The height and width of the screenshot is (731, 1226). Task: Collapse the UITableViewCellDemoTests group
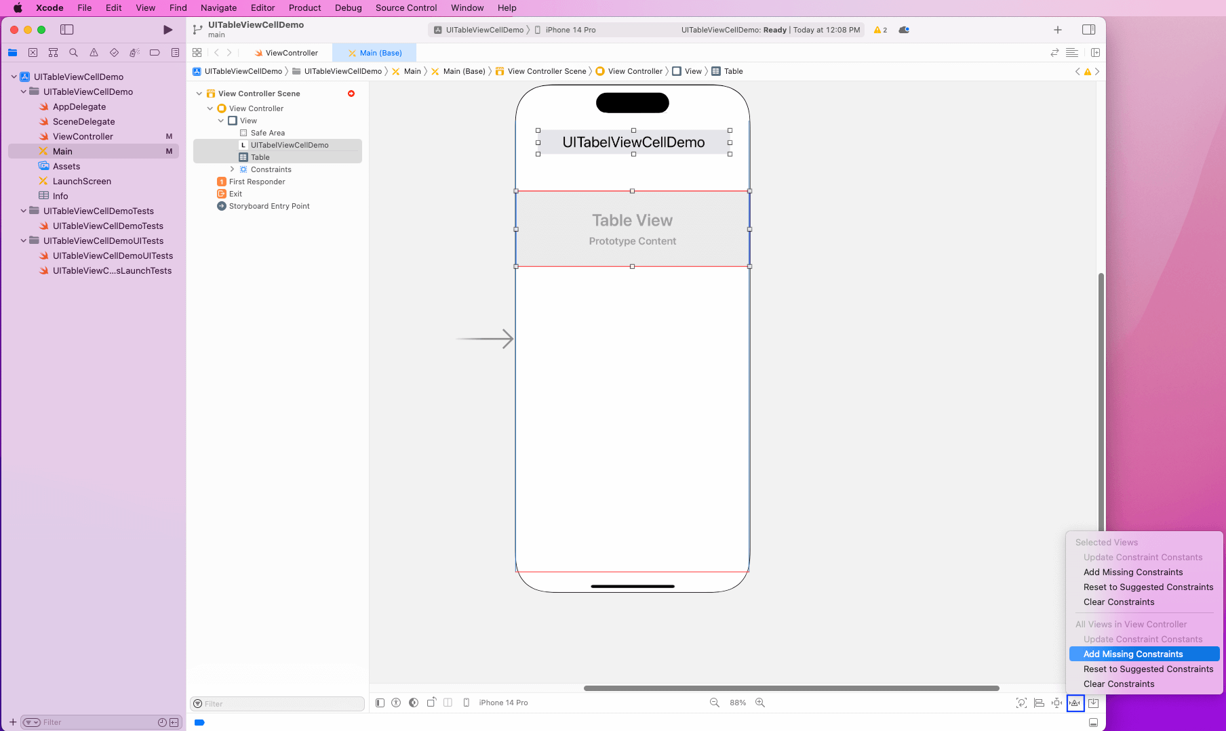[22, 211]
